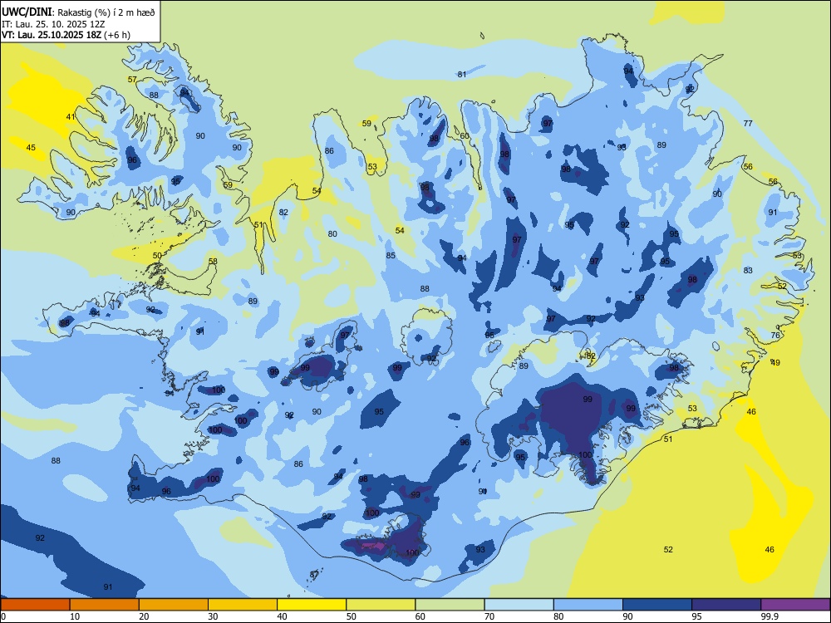Click the 'IT: Lau. 25. 10. 2025 12Z' line
Screen dimensions: 831x623
[53, 24]
